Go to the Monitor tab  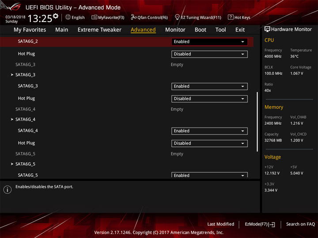[175, 30]
